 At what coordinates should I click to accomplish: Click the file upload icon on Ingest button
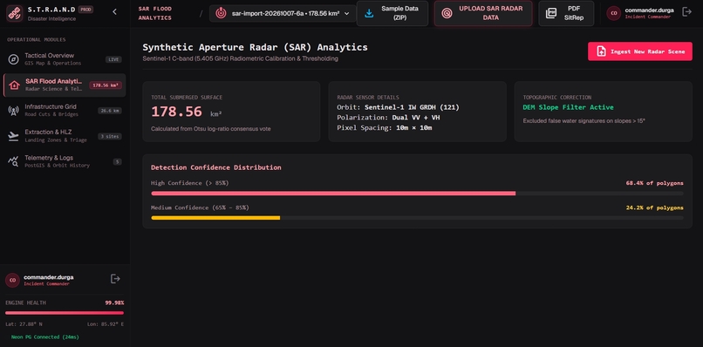point(601,51)
